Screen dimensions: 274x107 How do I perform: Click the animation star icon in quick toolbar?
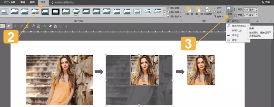45,26
